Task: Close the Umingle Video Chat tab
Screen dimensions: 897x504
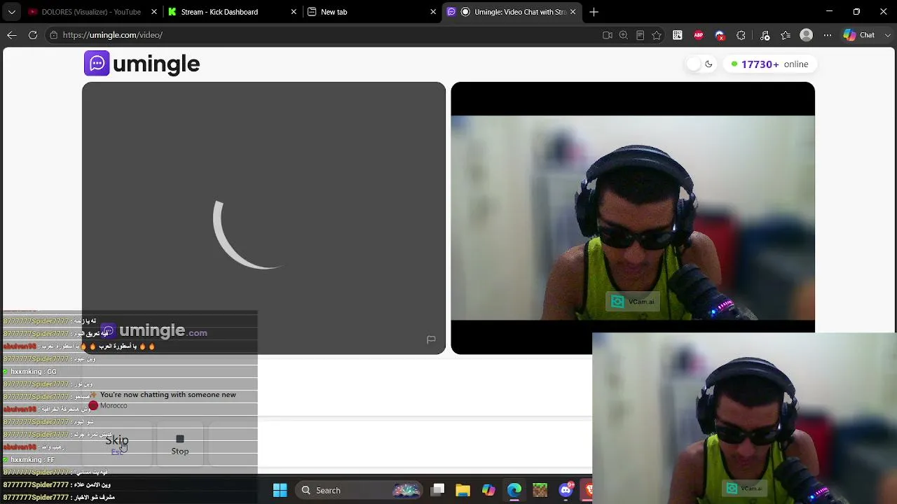Action: tap(573, 12)
